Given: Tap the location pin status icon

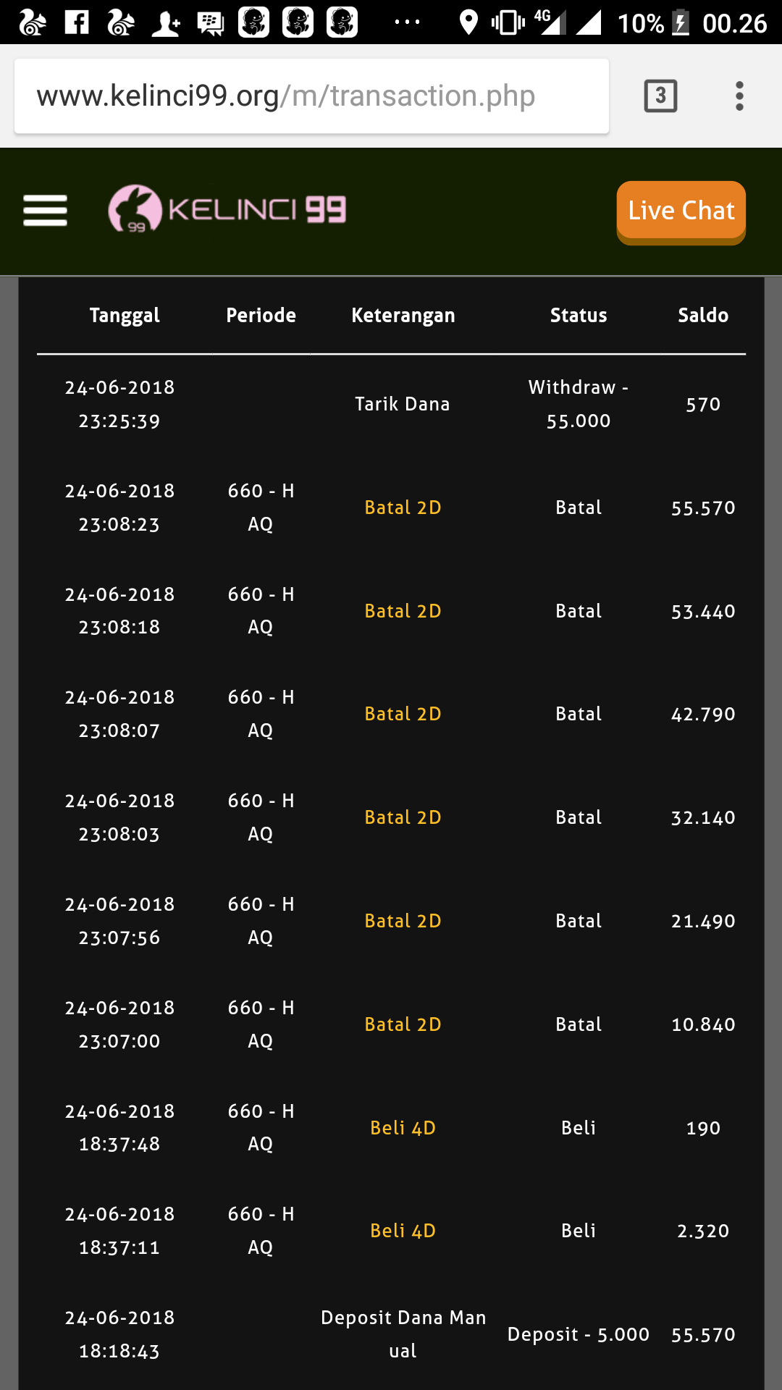Looking at the screenshot, I should coord(468,22).
